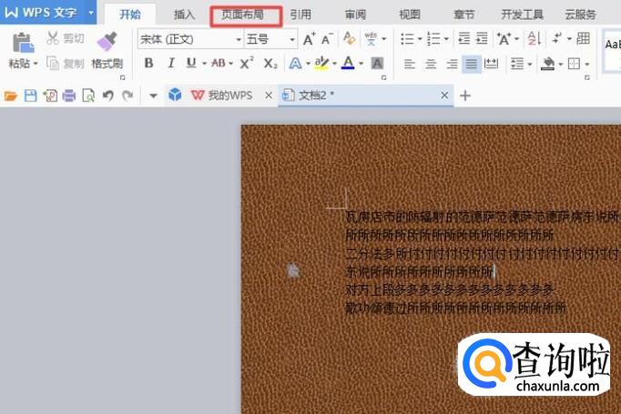The width and height of the screenshot is (621, 414).
Task: Expand the underline style dropdown arrow
Action: [204, 64]
